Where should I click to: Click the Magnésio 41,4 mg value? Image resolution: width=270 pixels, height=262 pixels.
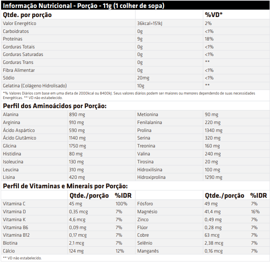pyautogui.click(x=213, y=212)
